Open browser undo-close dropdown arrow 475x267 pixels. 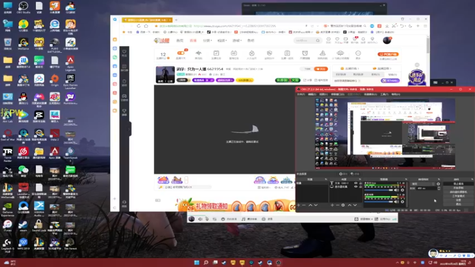click(x=406, y=26)
